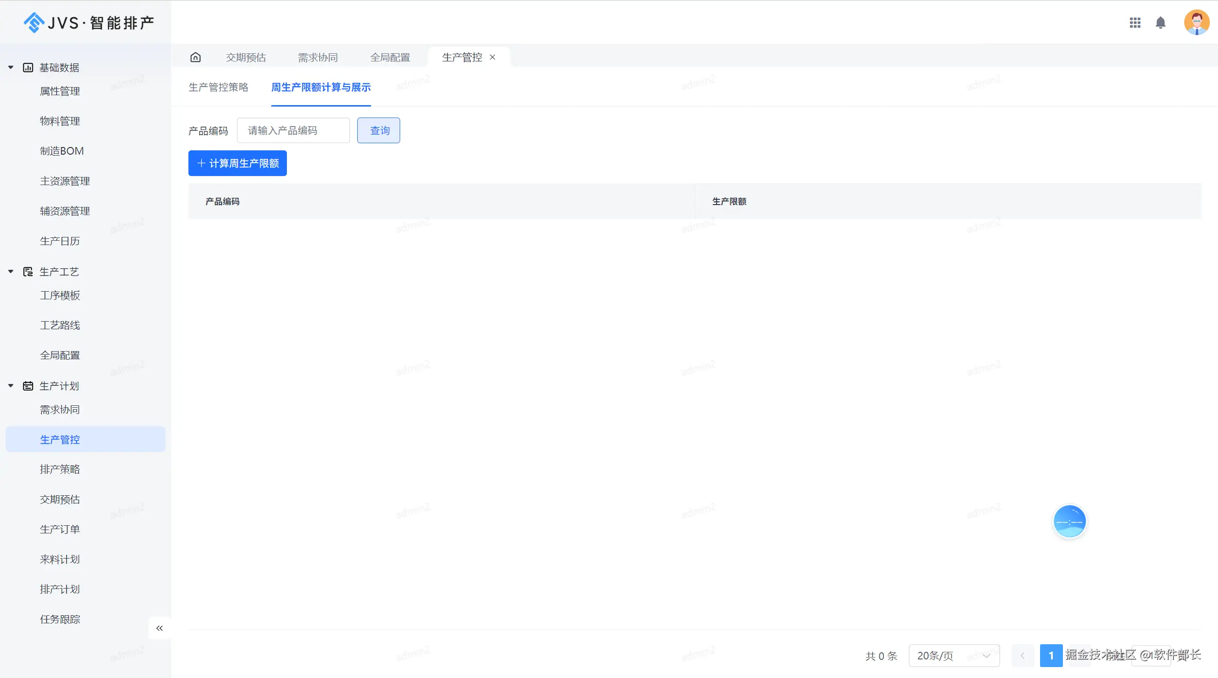
Task: Close the 生产管控 tab
Action: [x=492, y=57]
